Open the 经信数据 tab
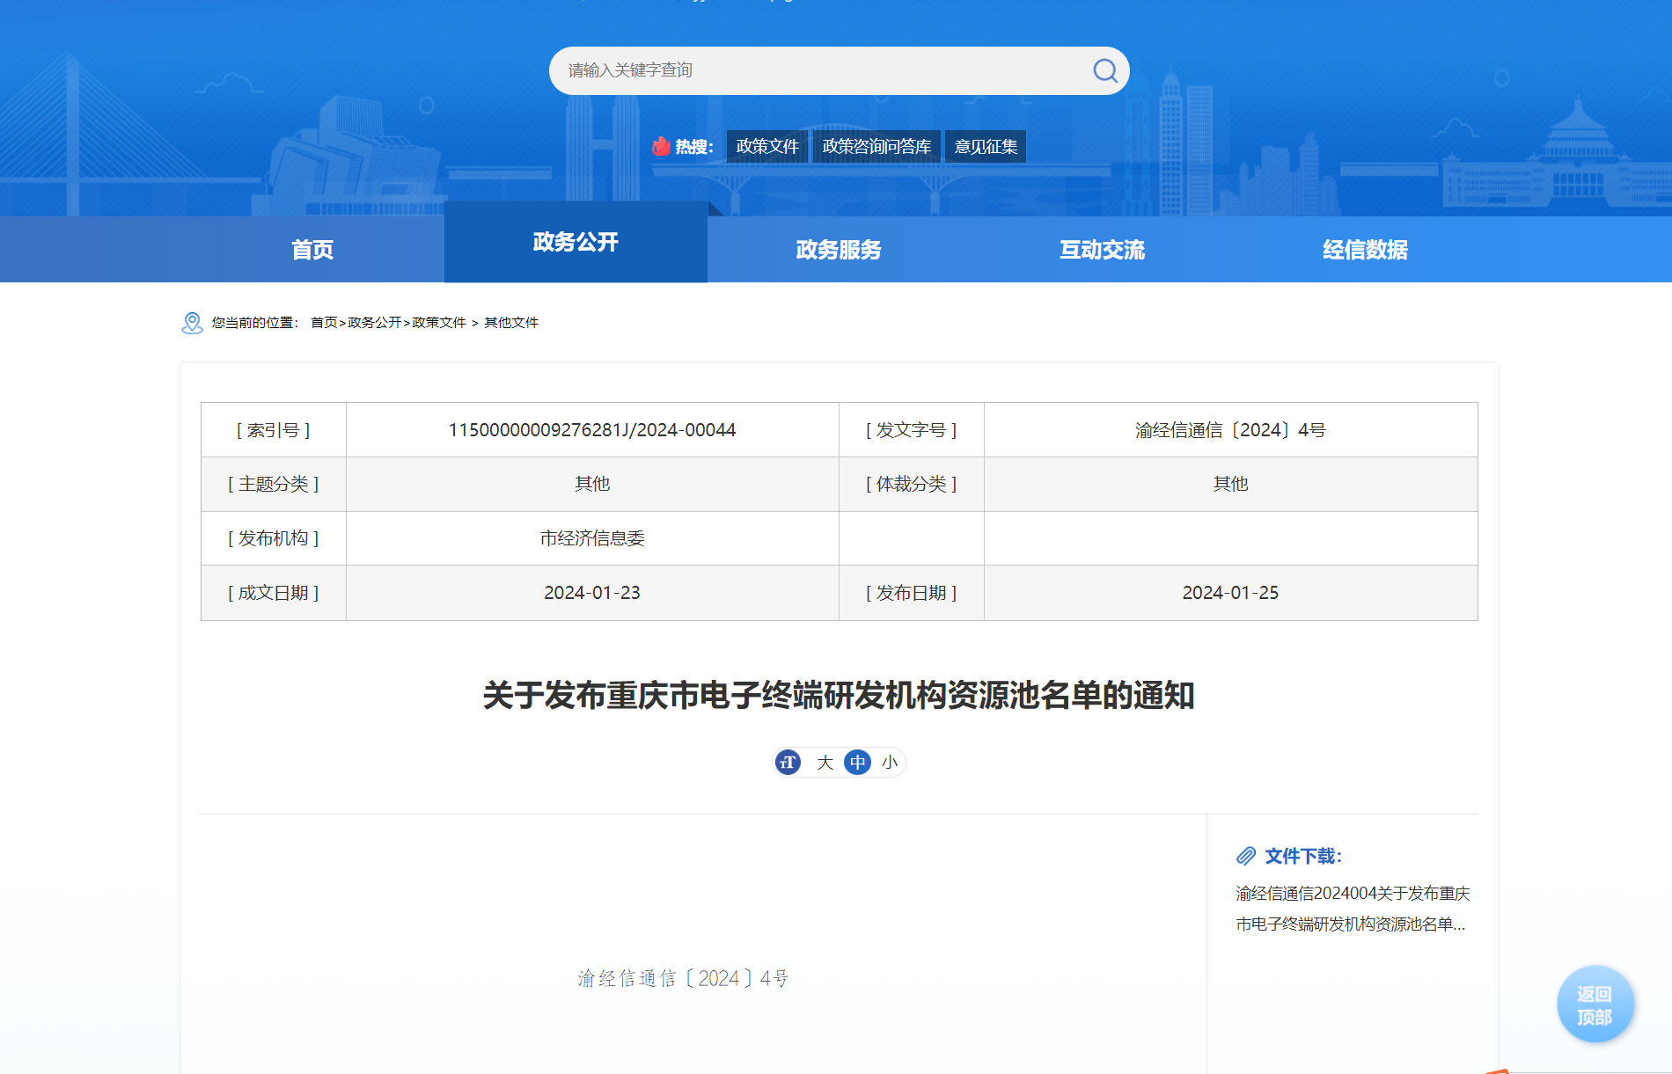 1365,250
